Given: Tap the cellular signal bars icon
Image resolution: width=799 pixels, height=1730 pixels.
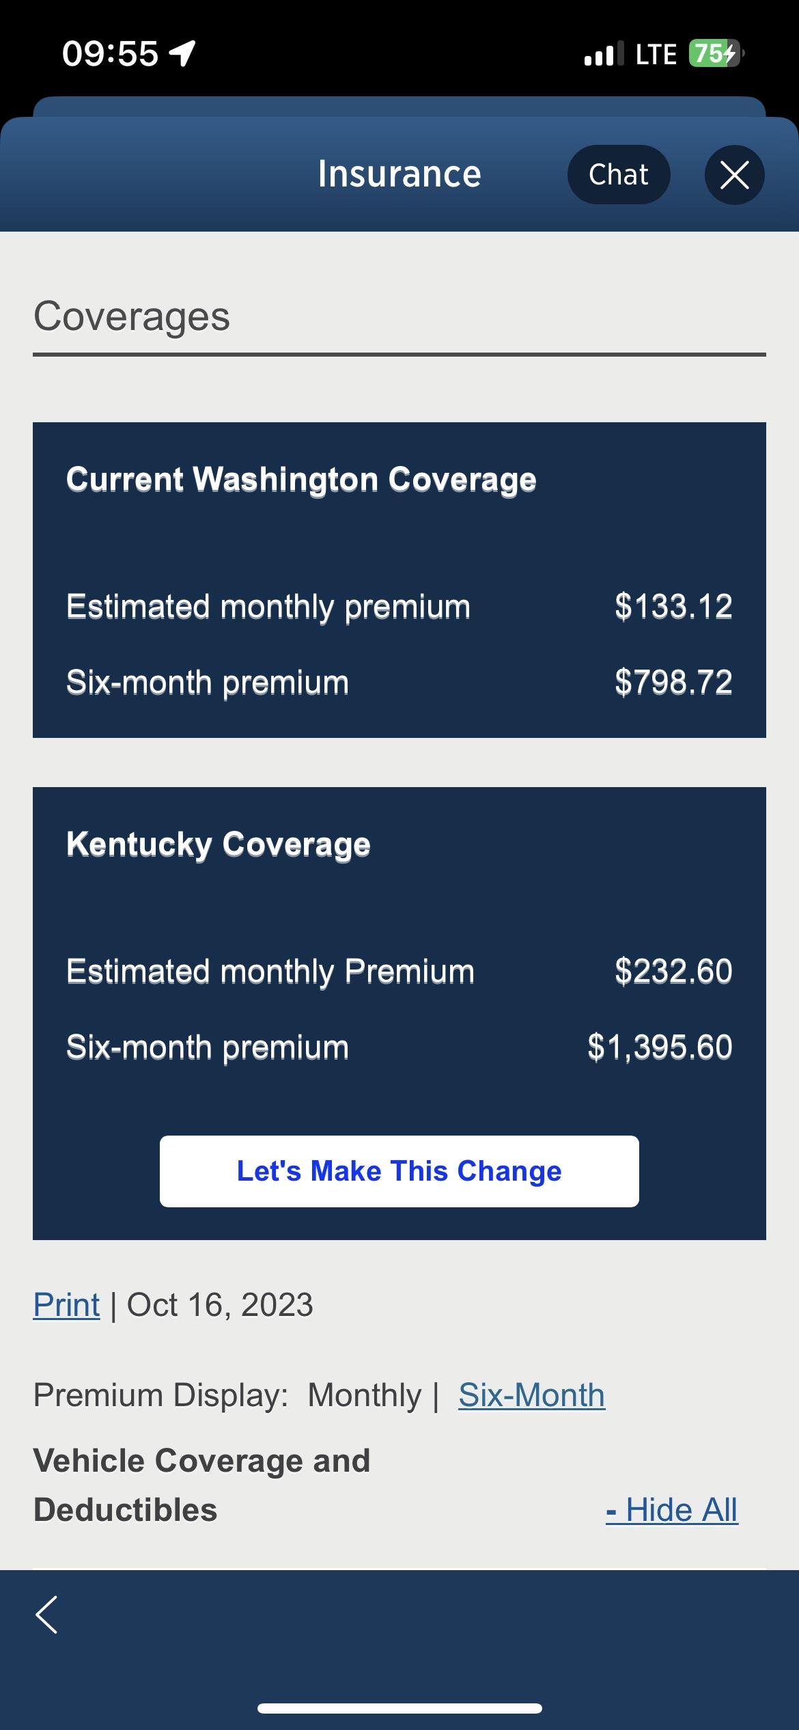Looking at the screenshot, I should pyautogui.click(x=604, y=54).
